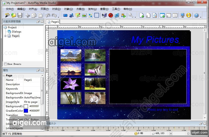Open Help via question mark icon
The height and width of the screenshot is (137, 209).
[196, 15]
